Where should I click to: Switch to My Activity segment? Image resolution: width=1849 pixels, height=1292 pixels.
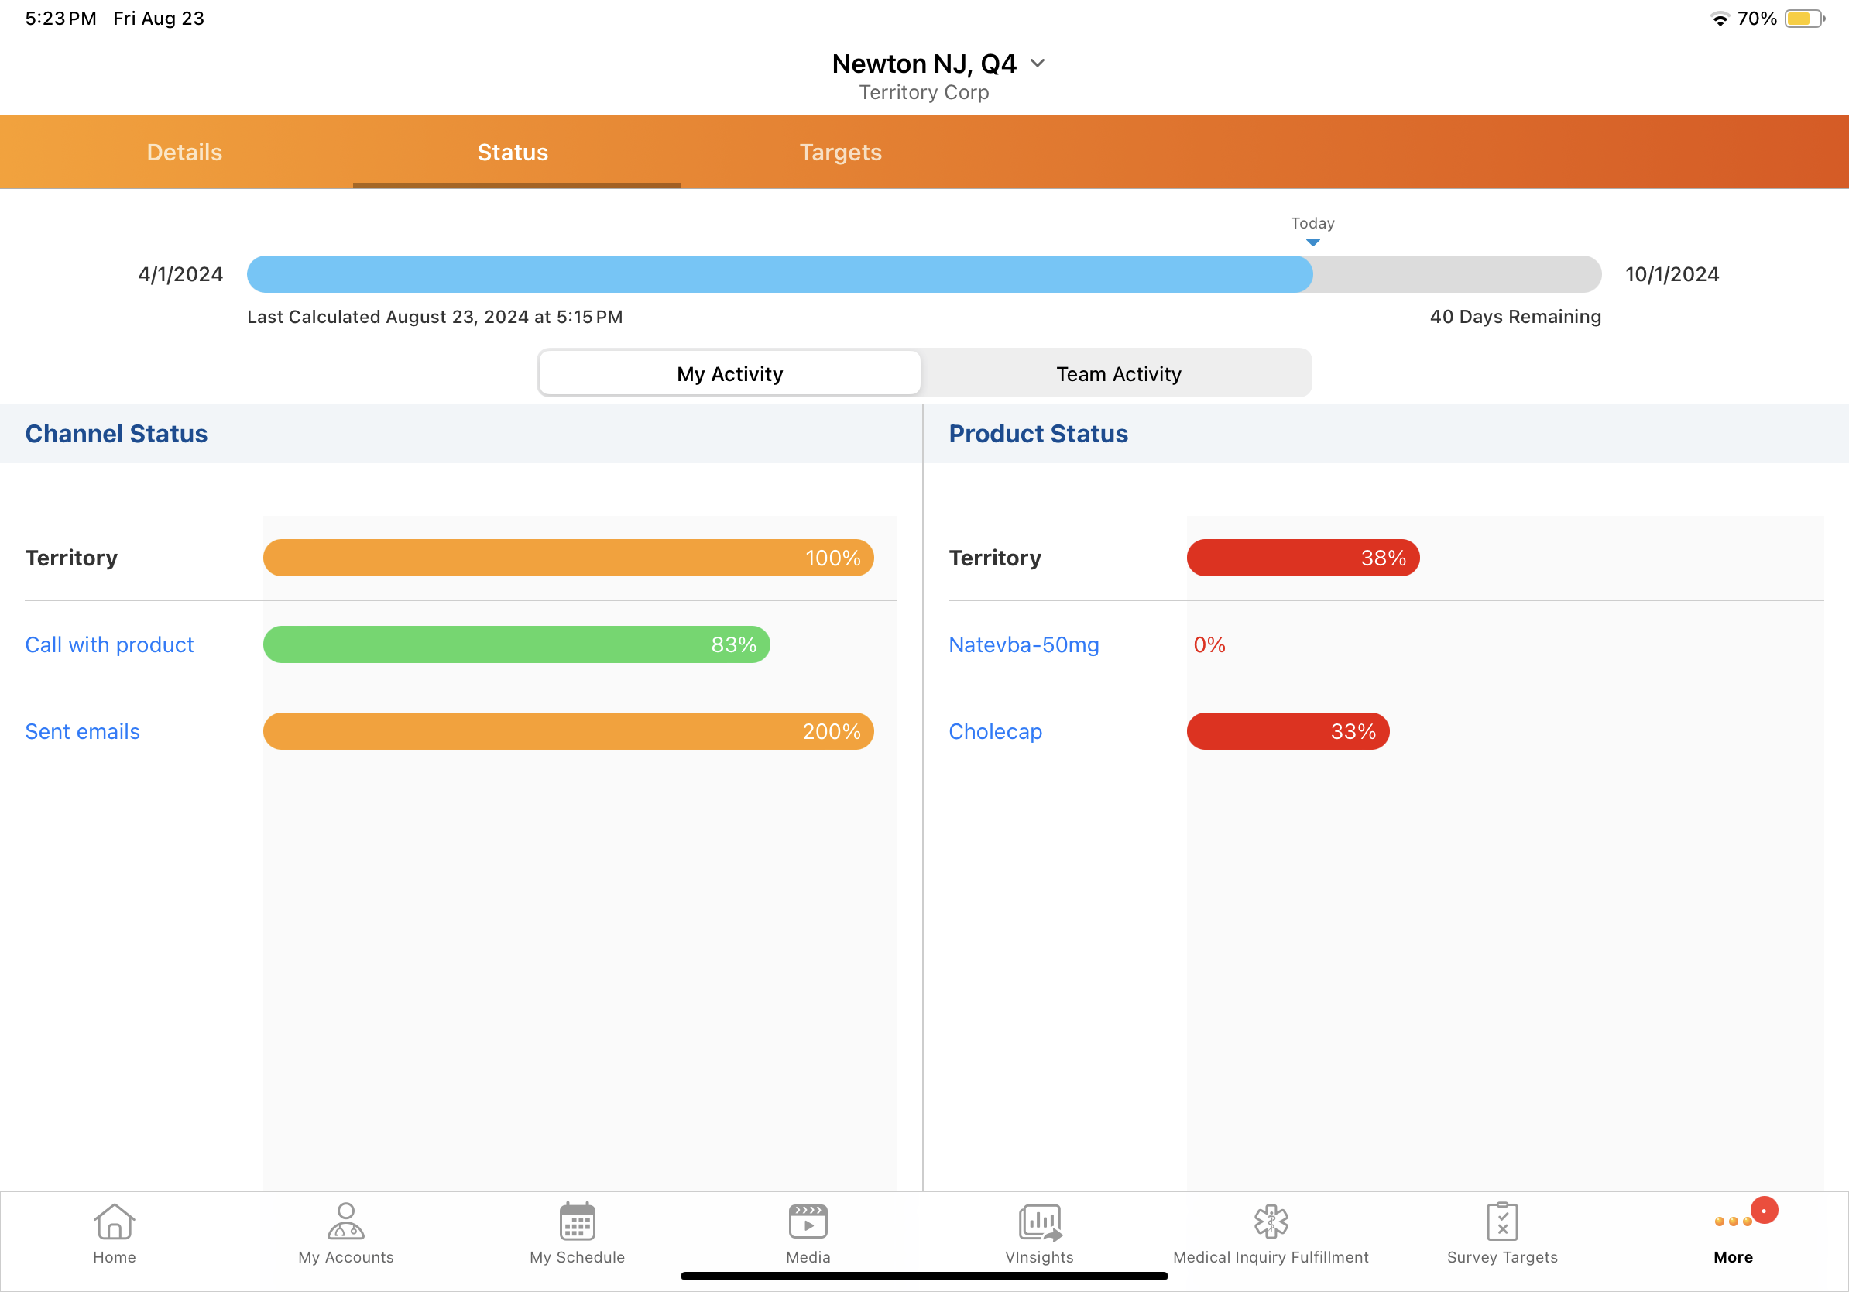point(729,374)
